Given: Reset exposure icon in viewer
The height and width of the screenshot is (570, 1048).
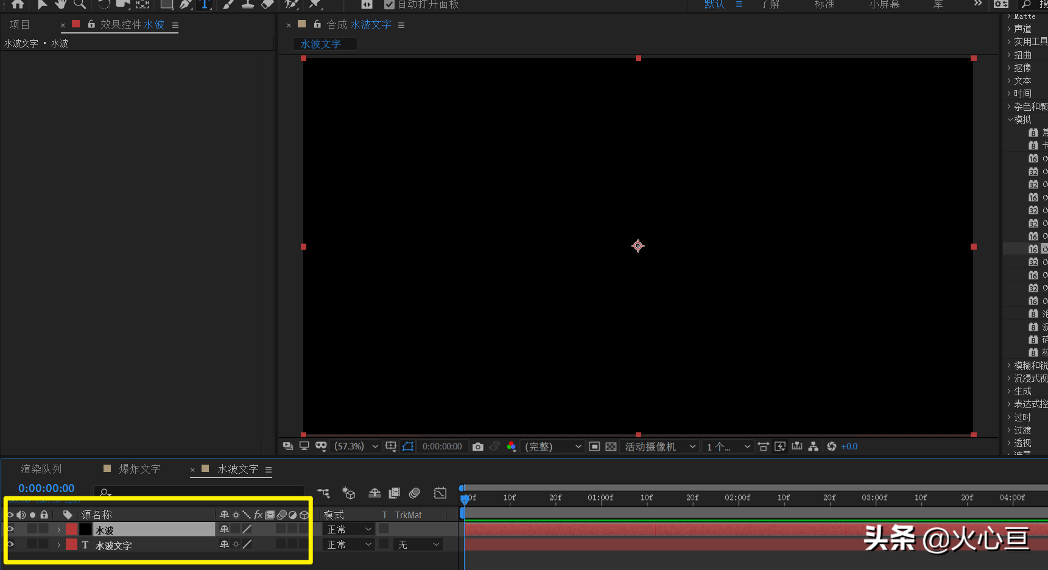Looking at the screenshot, I should coord(832,447).
